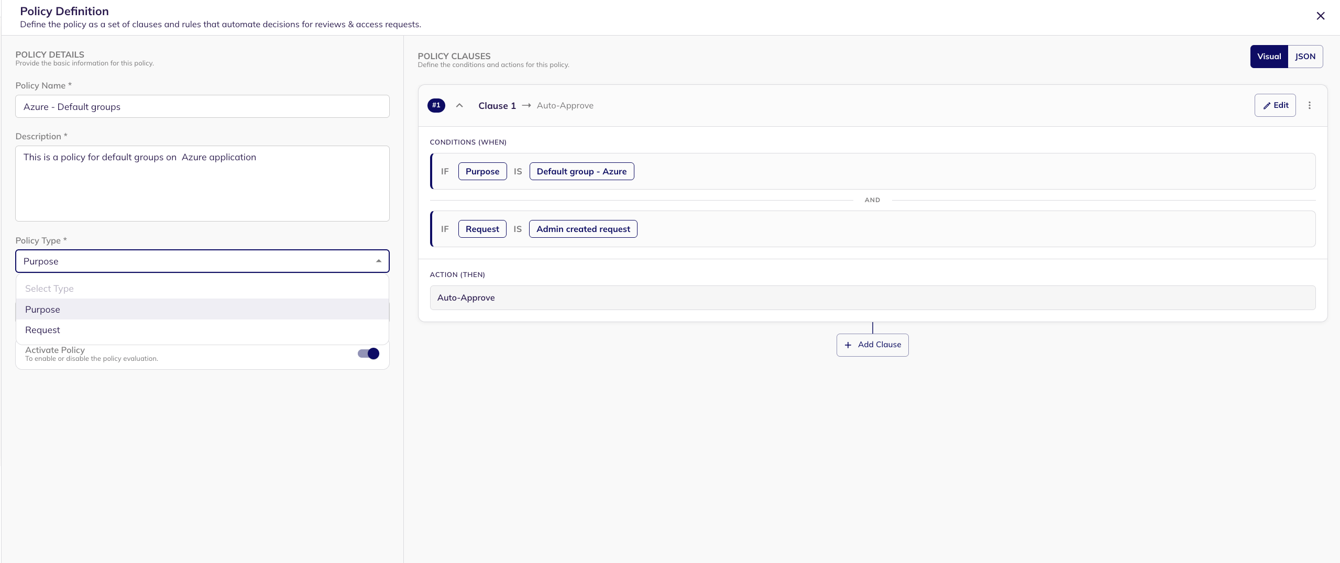Click the Purpose condition chip

click(x=482, y=171)
